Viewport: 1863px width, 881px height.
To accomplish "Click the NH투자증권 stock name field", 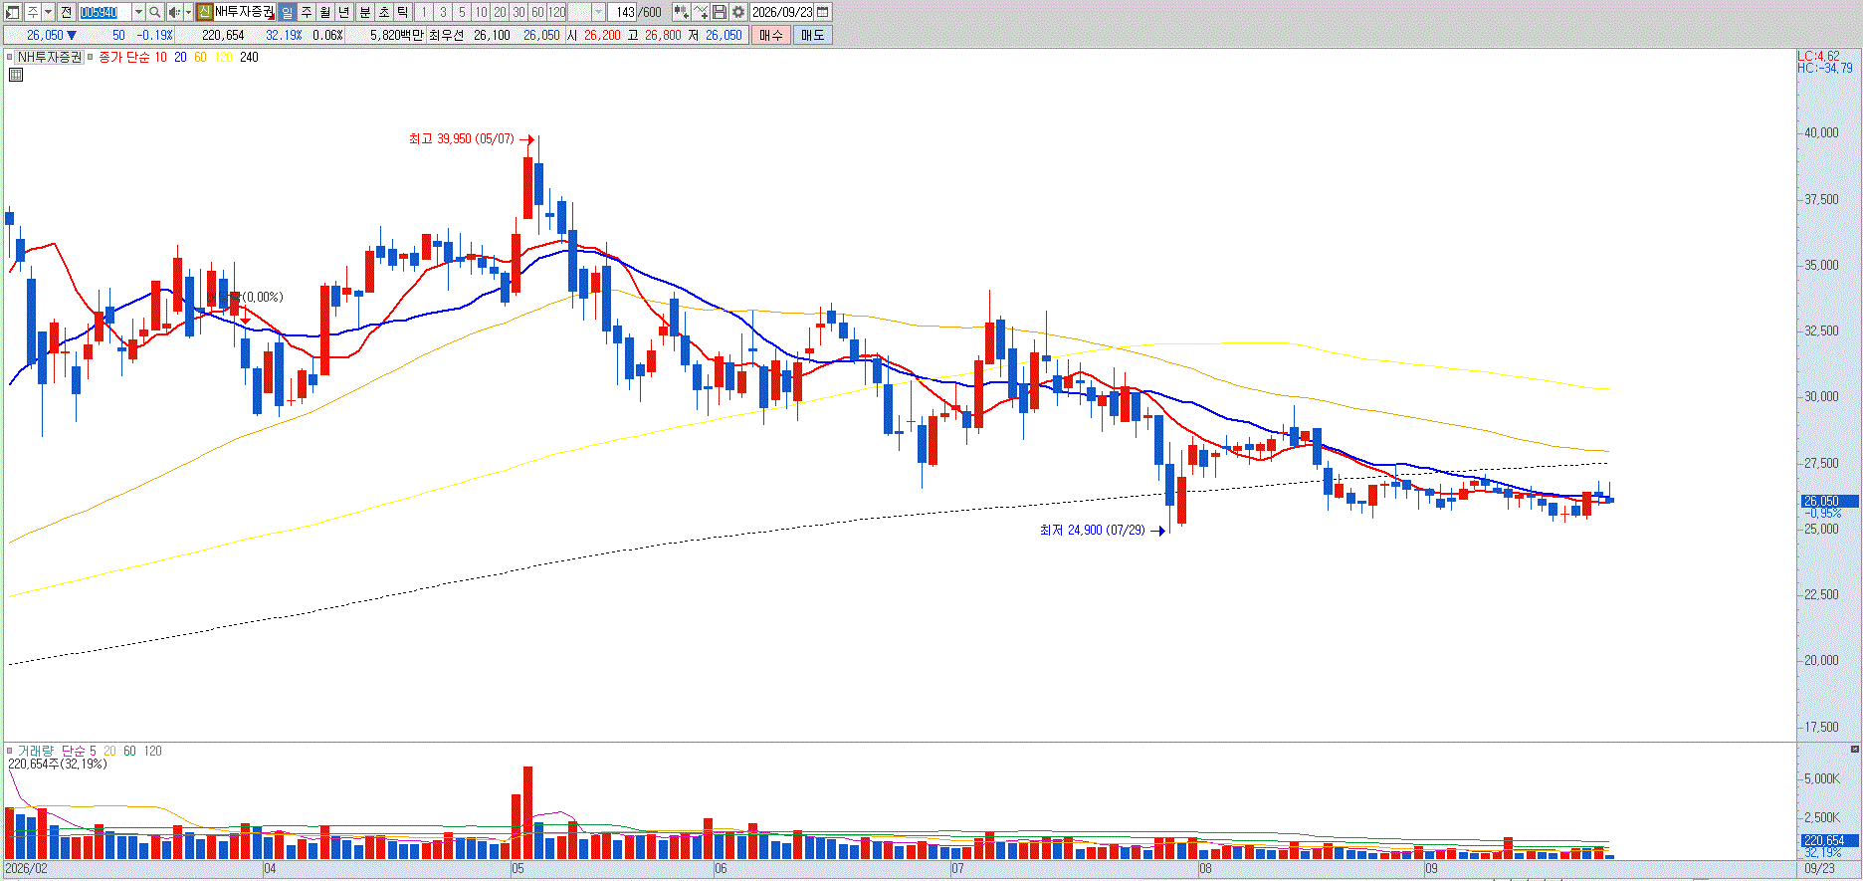I will click(x=244, y=12).
